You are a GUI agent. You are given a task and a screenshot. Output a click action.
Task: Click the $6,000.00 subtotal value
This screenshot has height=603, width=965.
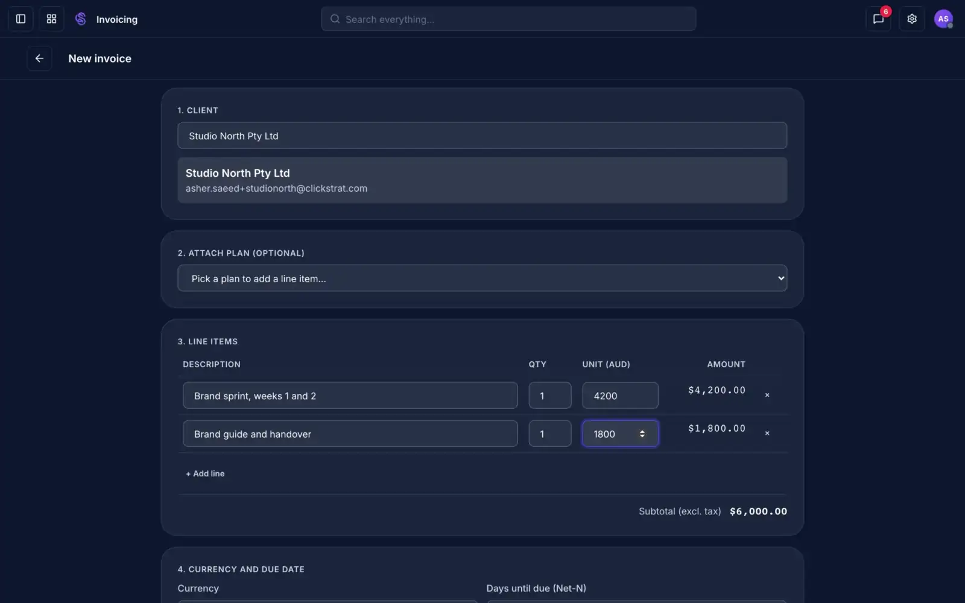tap(758, 511)
